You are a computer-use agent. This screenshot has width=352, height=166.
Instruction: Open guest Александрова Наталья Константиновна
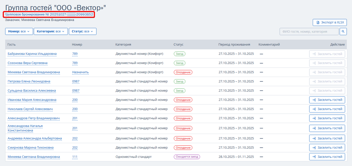pos(25,128)
